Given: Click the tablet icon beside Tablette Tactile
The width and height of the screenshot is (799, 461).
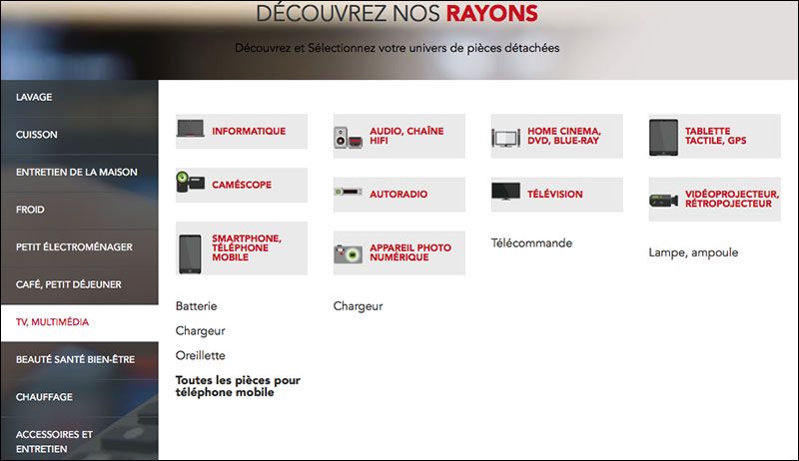Looking at the screenshot, I should point(663,136).
